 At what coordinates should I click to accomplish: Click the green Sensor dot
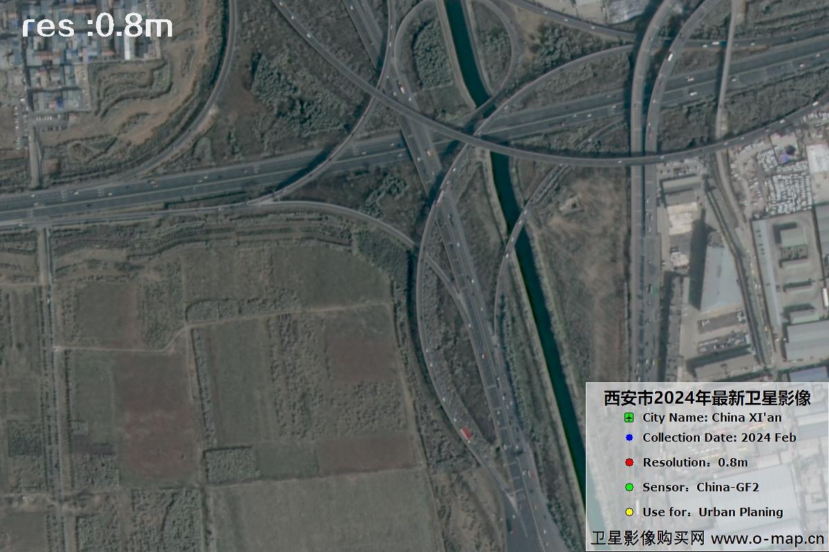click(x=629, y=487)
